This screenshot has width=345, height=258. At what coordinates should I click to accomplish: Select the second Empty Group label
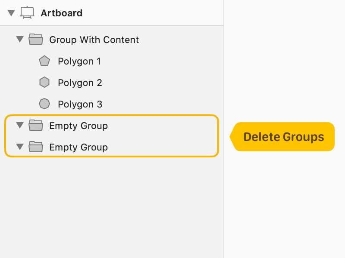click(78, 147)
